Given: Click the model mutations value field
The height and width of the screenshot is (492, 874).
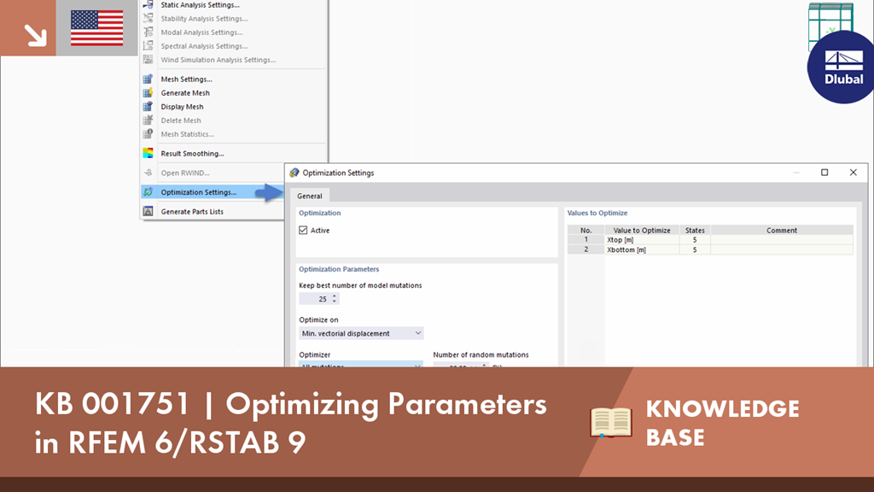Looking at the screenshot, I should click(x=315, y=299).
